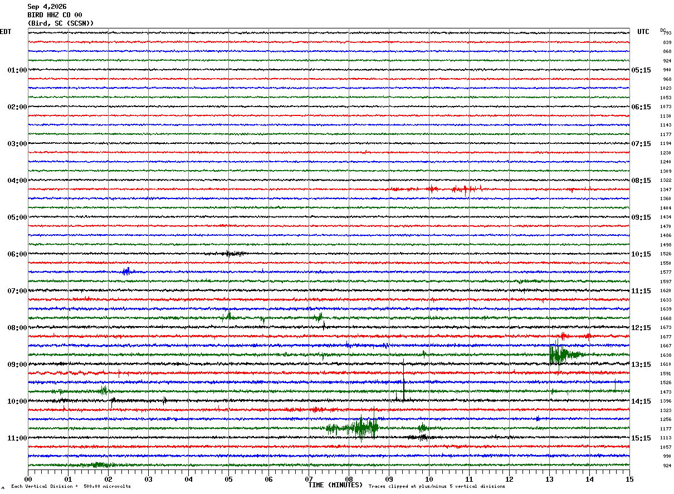Click the 15:15 UTC time label

click(641, 438)
